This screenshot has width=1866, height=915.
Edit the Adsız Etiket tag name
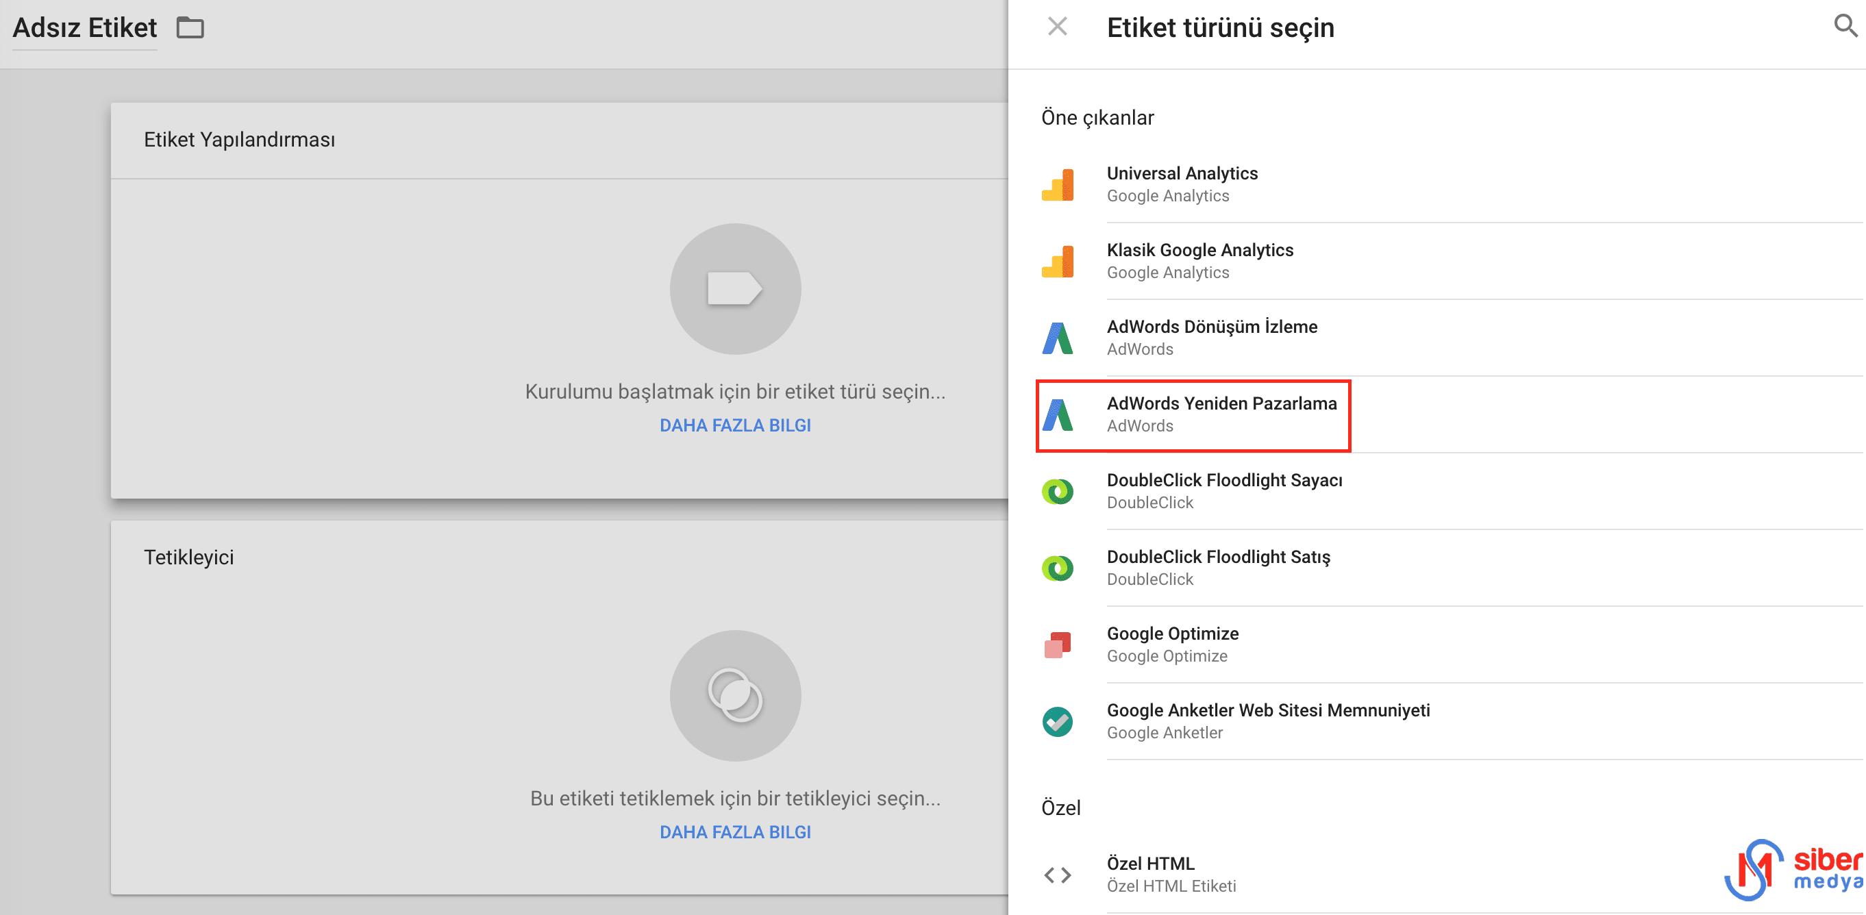coord(85,27)
